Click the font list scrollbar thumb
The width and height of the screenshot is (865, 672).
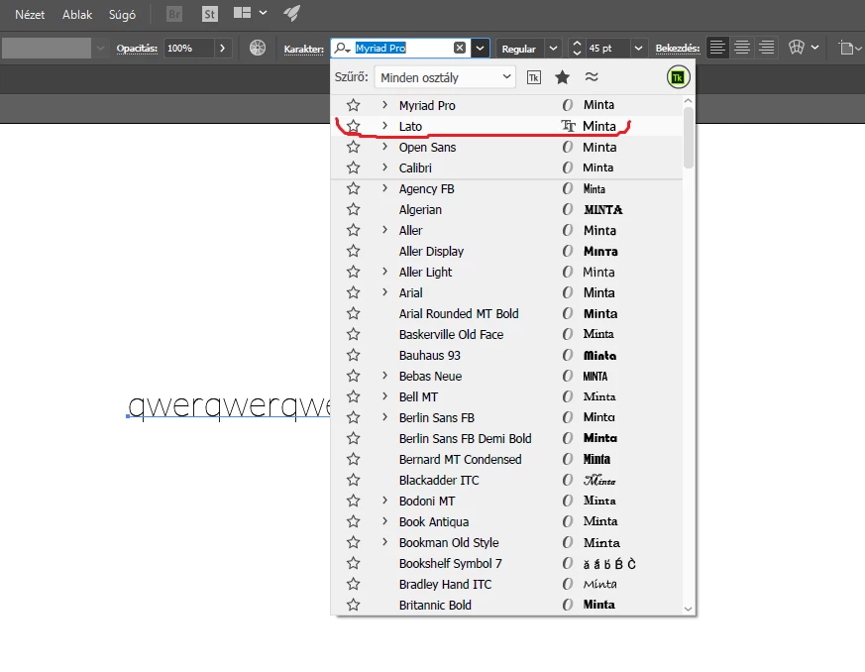pos(688,138)
